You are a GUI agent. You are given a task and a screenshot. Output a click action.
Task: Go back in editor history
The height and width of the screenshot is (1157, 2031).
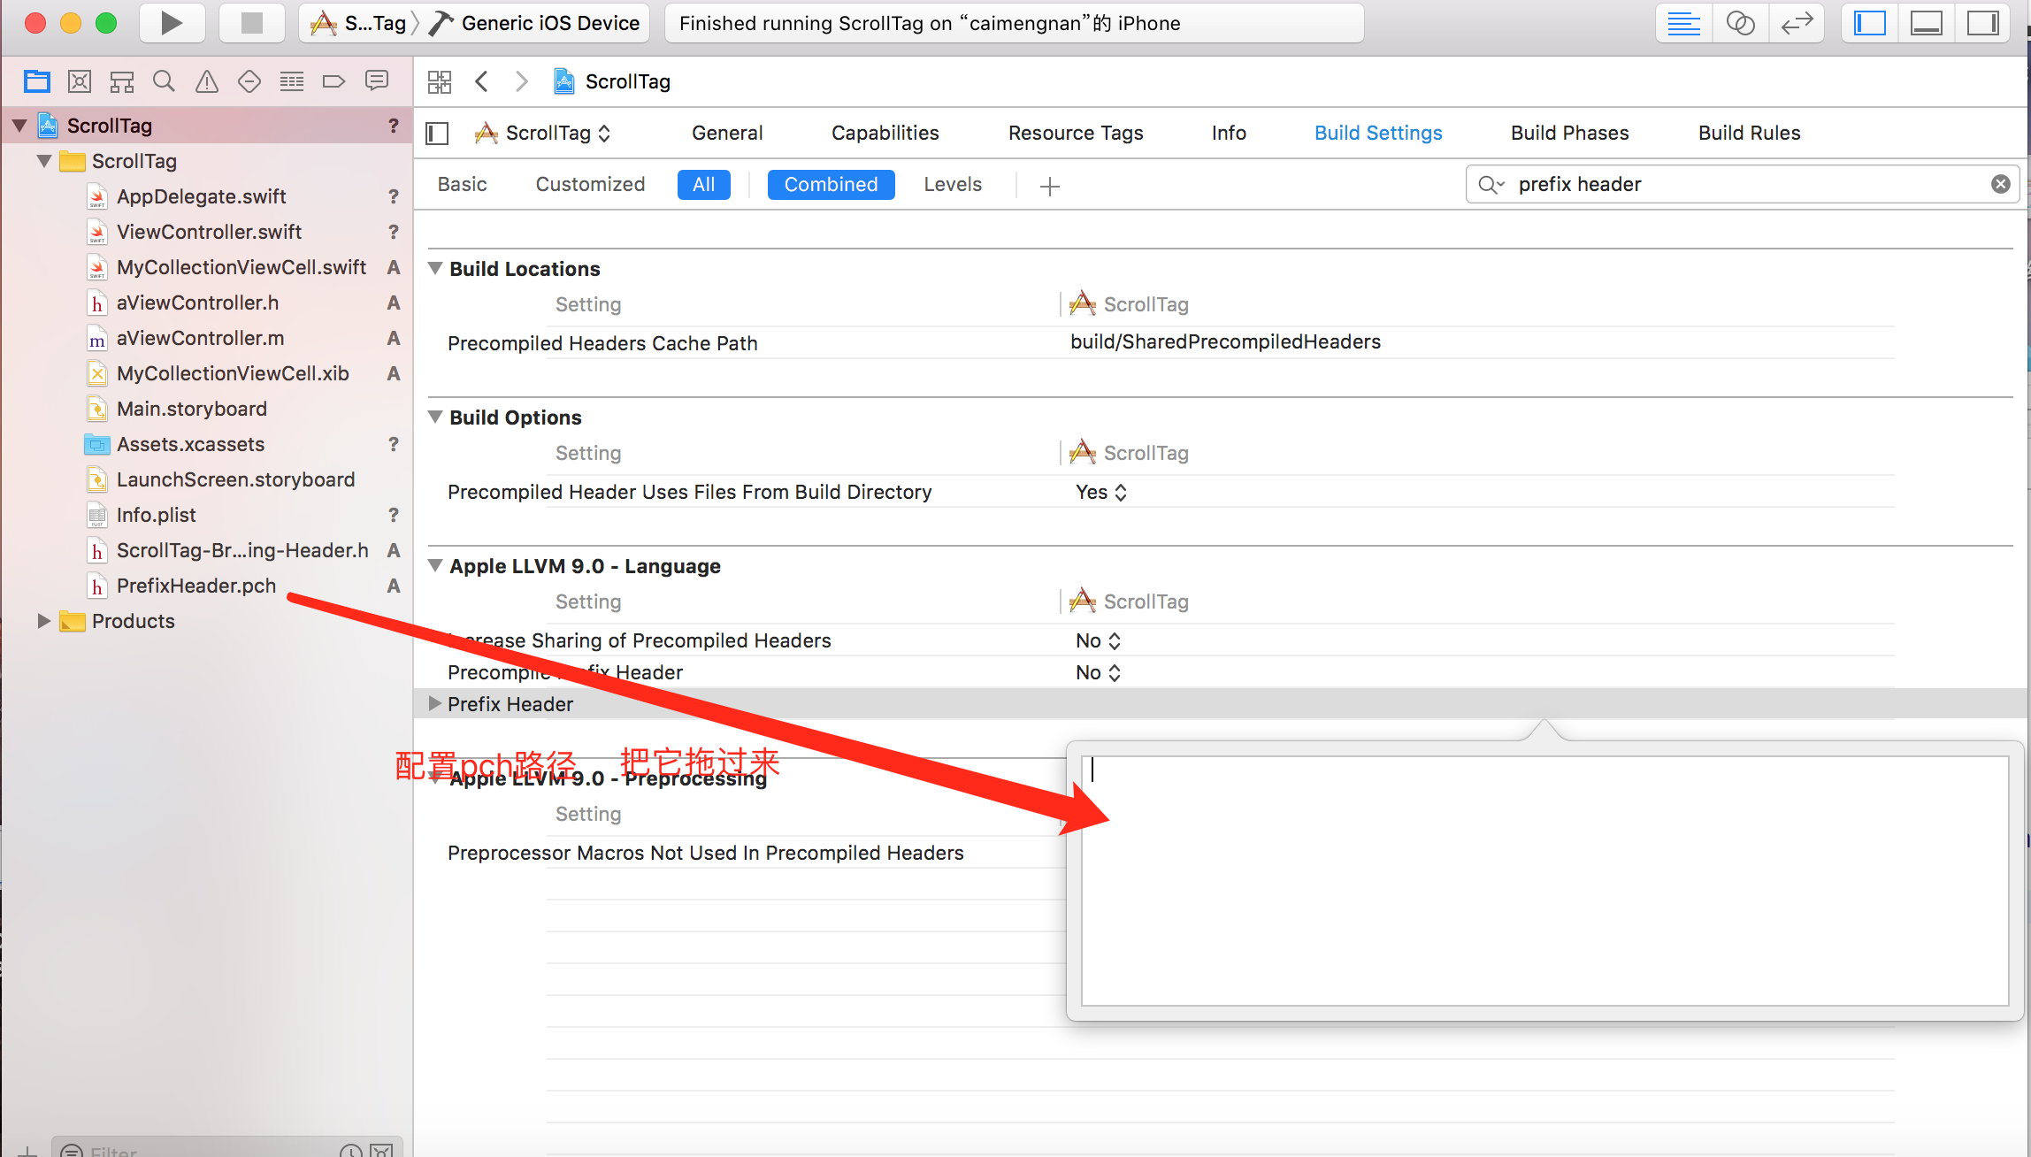[x=482, y=81]
